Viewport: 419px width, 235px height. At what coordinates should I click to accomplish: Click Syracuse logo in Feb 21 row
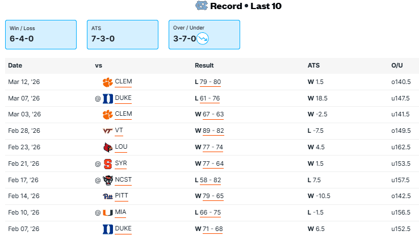coord(107,163)
